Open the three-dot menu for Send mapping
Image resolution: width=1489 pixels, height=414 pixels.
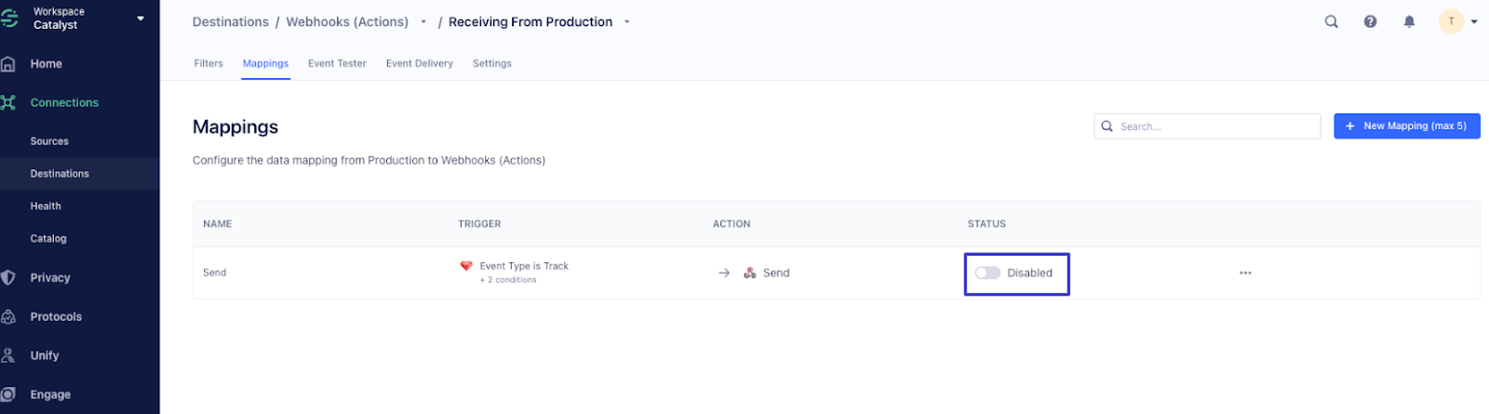coord(1245,273)
